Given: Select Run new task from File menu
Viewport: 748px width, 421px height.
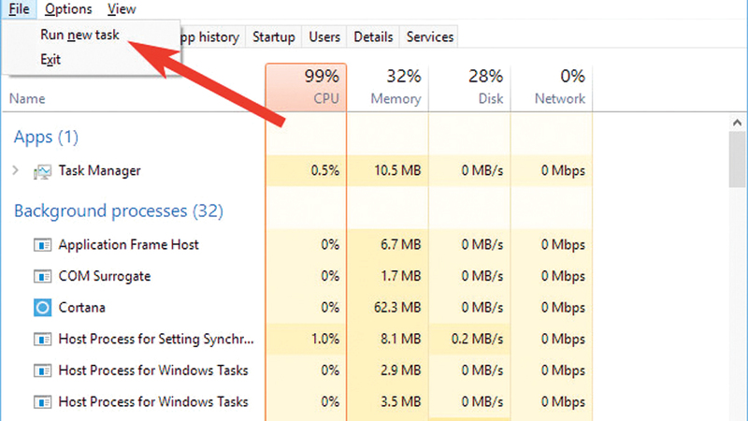Looking at the screenshot, I should coord(79,35).
